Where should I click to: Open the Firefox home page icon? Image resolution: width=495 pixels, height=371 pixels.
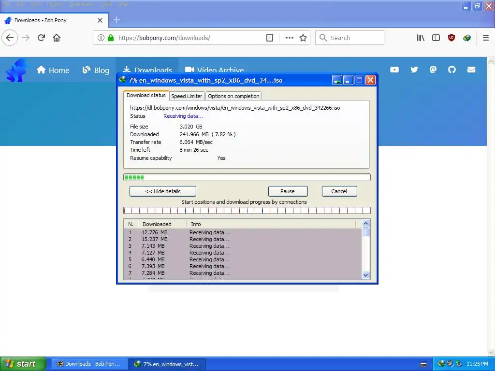pos(57,38)
